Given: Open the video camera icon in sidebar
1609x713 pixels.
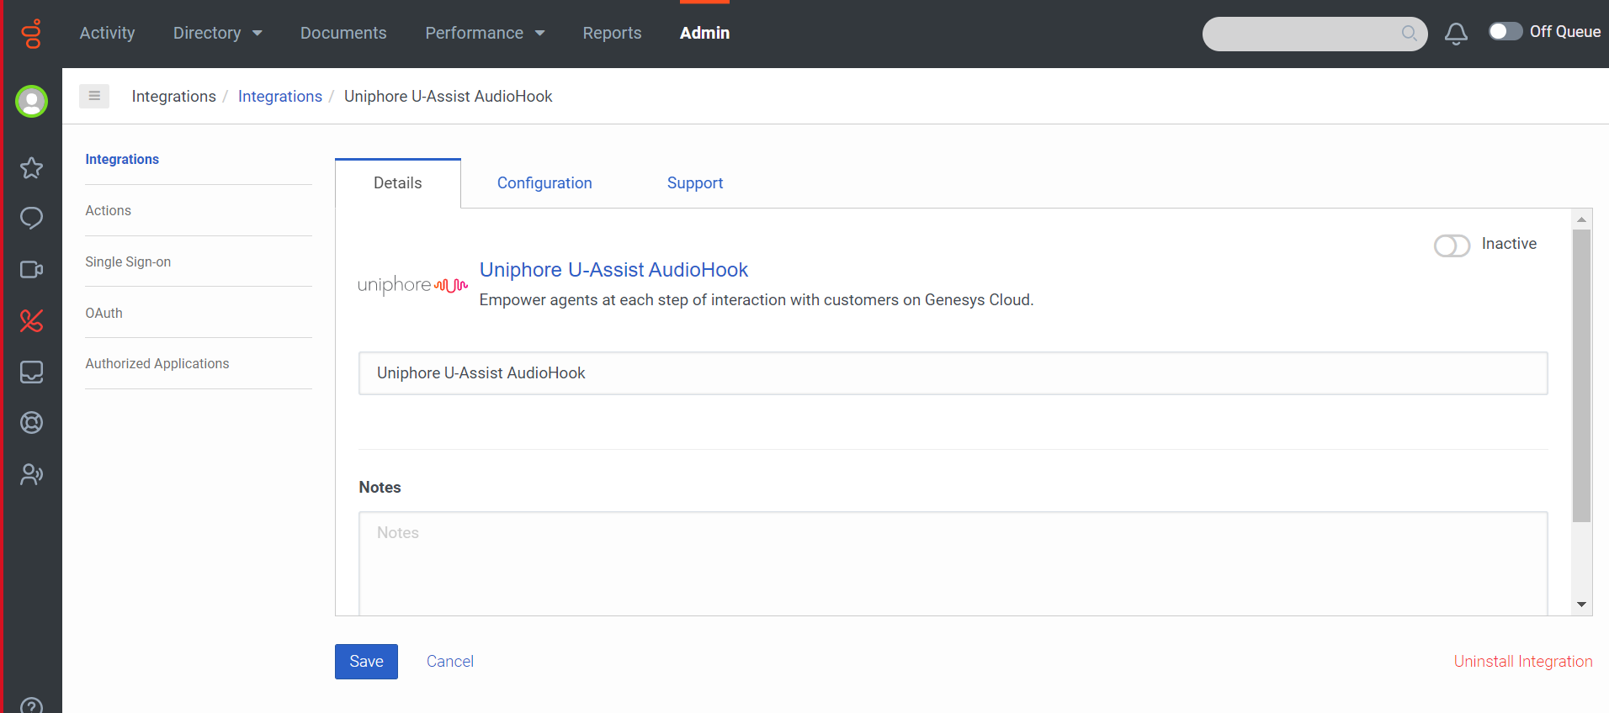Looking at the screenshot, I should pos(32,270).
